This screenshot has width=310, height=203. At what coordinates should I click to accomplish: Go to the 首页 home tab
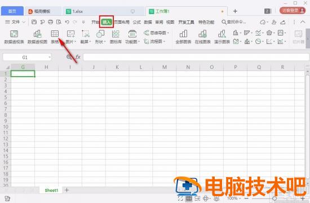[12, 11]
